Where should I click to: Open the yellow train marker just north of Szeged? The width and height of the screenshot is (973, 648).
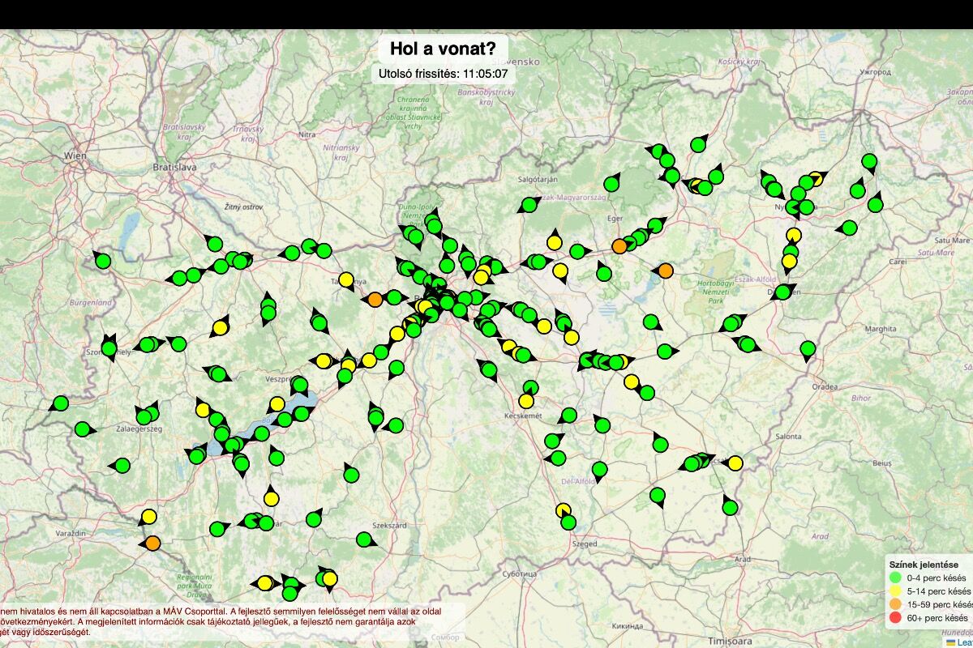pos(563,510)
